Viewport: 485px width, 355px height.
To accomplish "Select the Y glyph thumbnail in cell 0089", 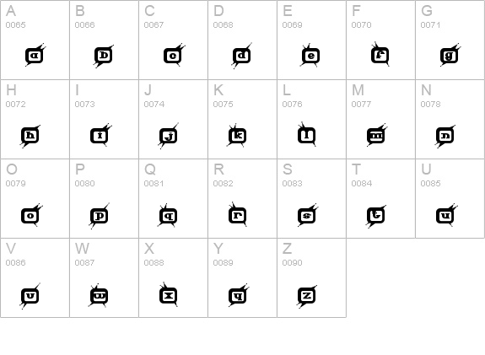I will click(x=239, y=295).
